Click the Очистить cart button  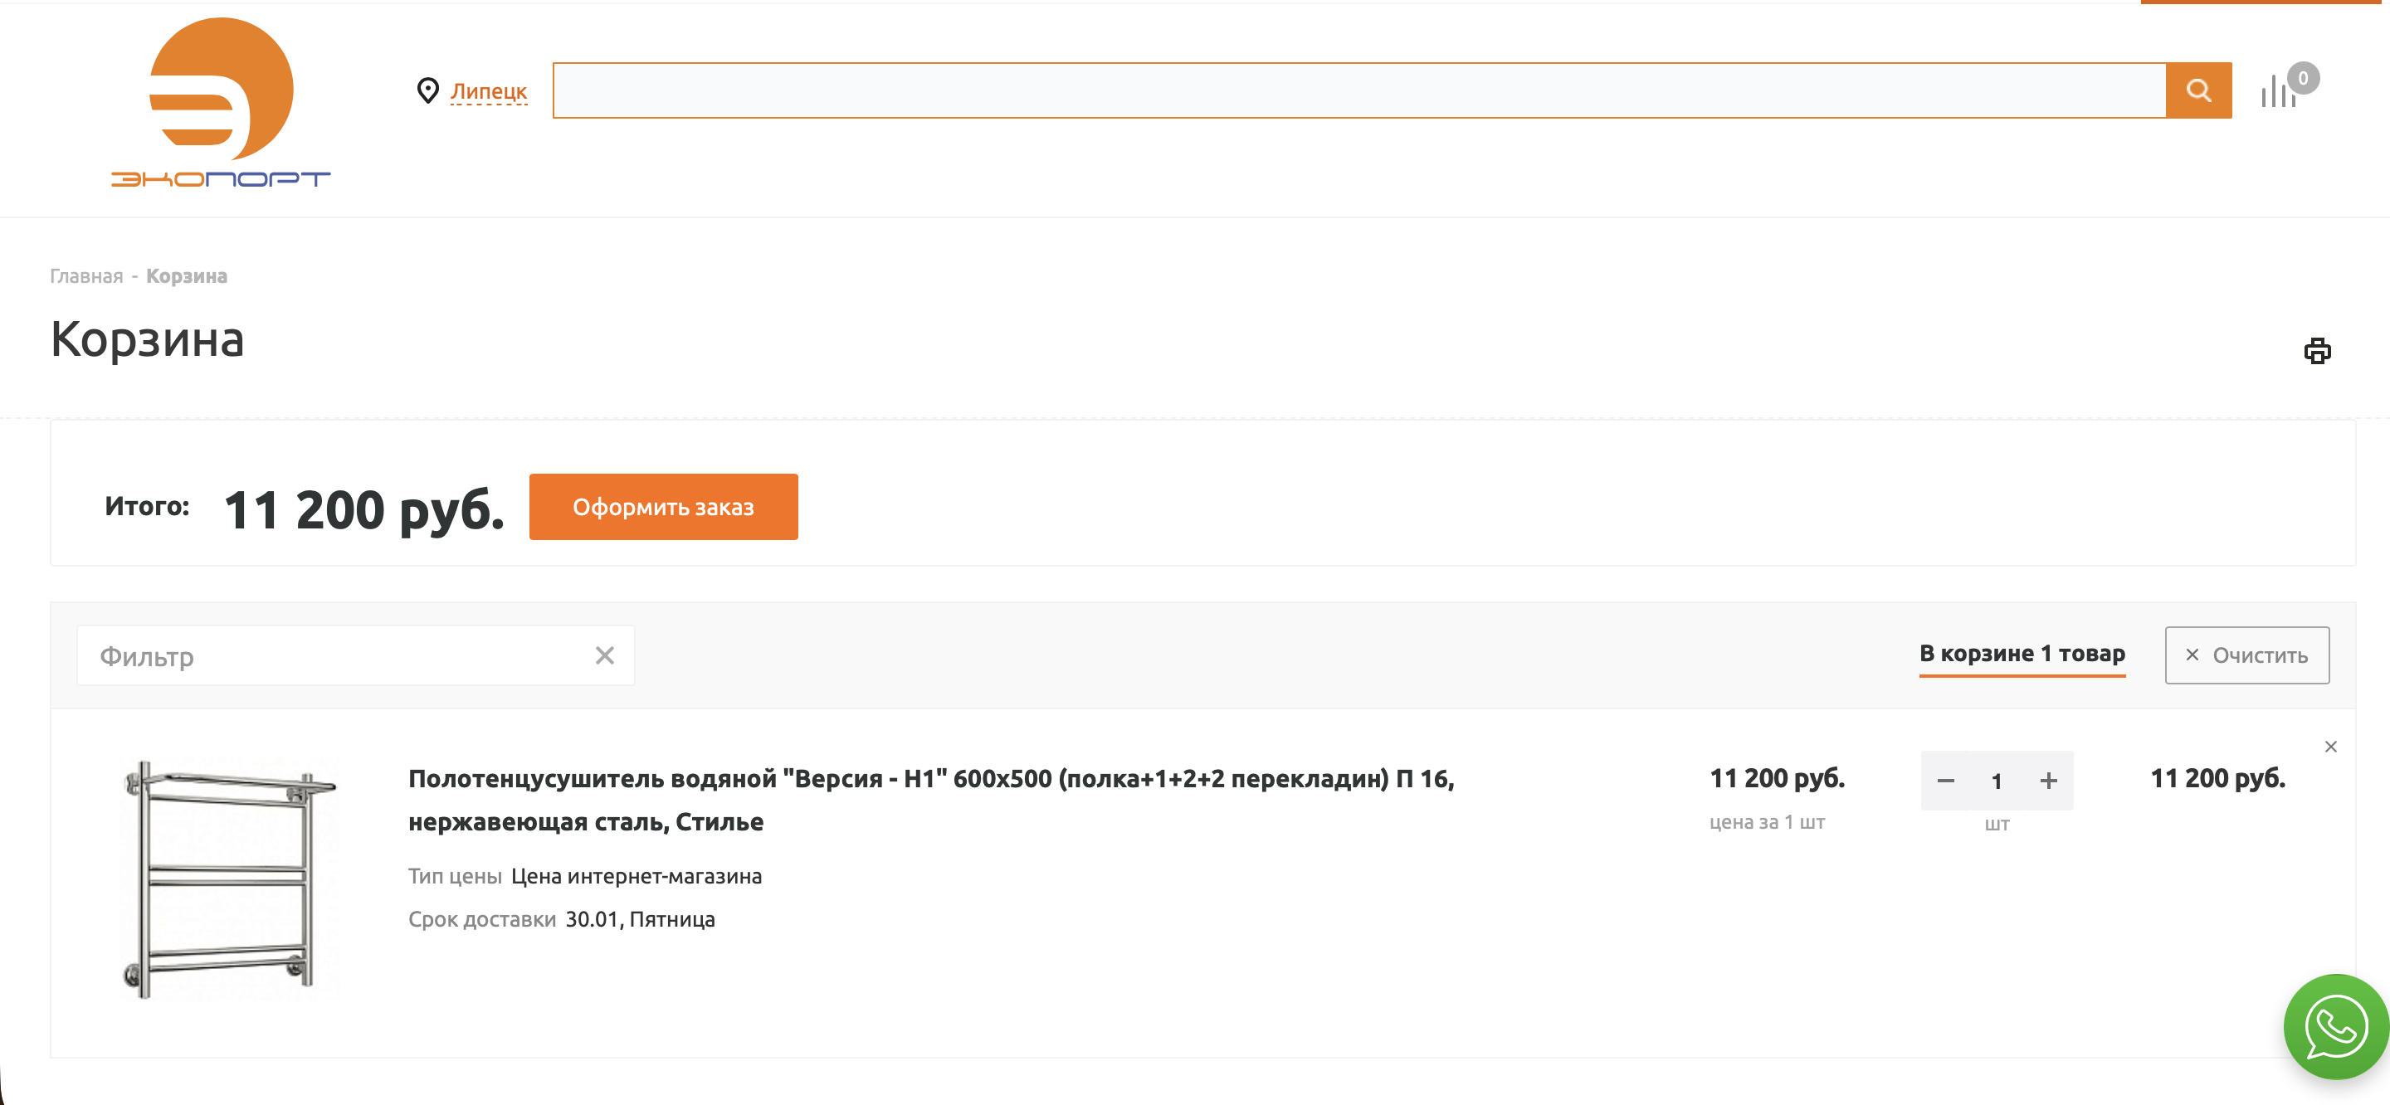[2246, 655]
